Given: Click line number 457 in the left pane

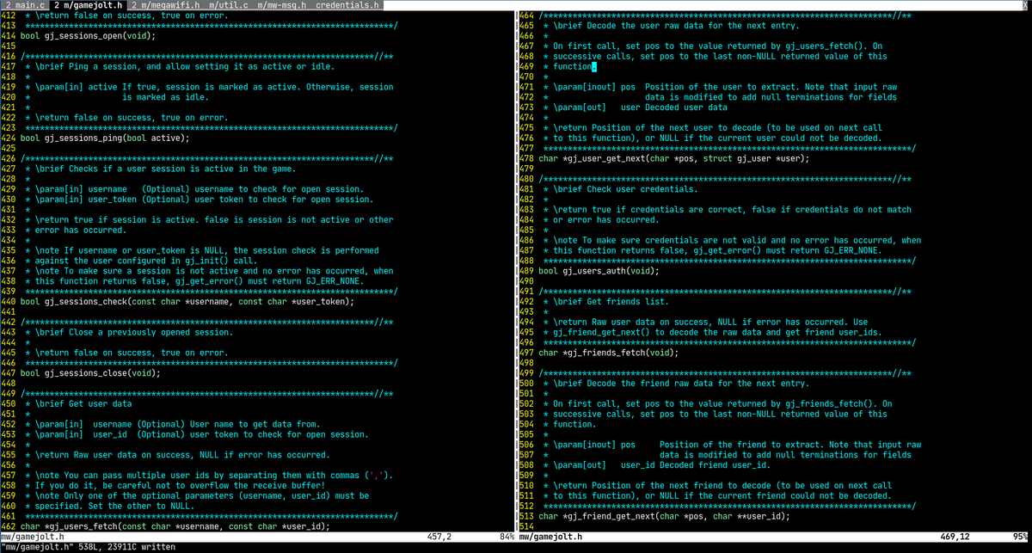Looking at the screenshot, I should (9, 476).
